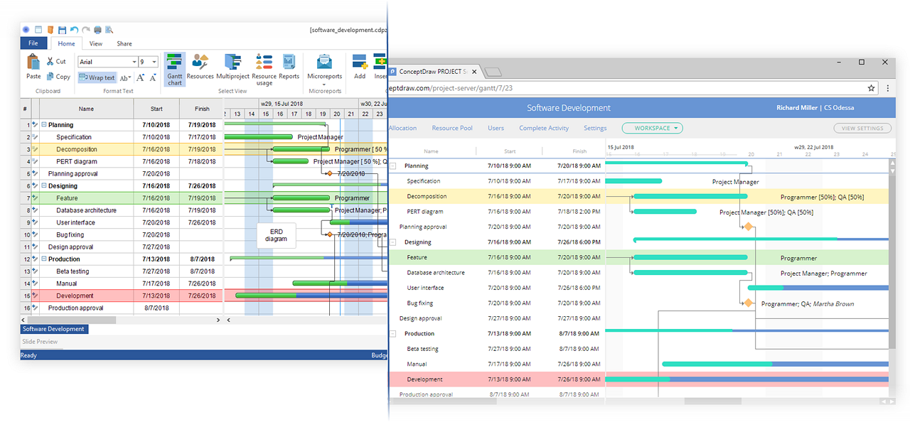Open the File ribbon tab
This screenshot has height=422, width=910.
[x=33, y=43]
